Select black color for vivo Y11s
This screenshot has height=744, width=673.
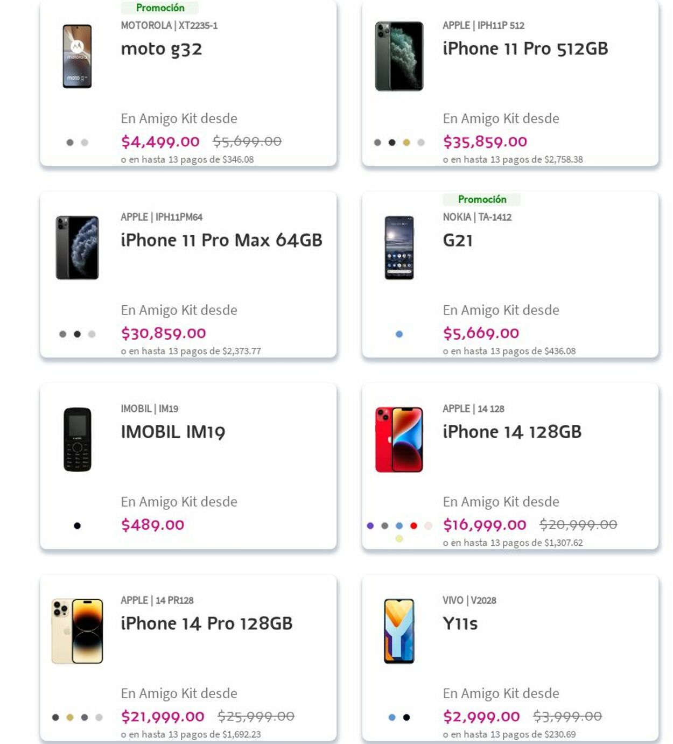click(406, 717)
